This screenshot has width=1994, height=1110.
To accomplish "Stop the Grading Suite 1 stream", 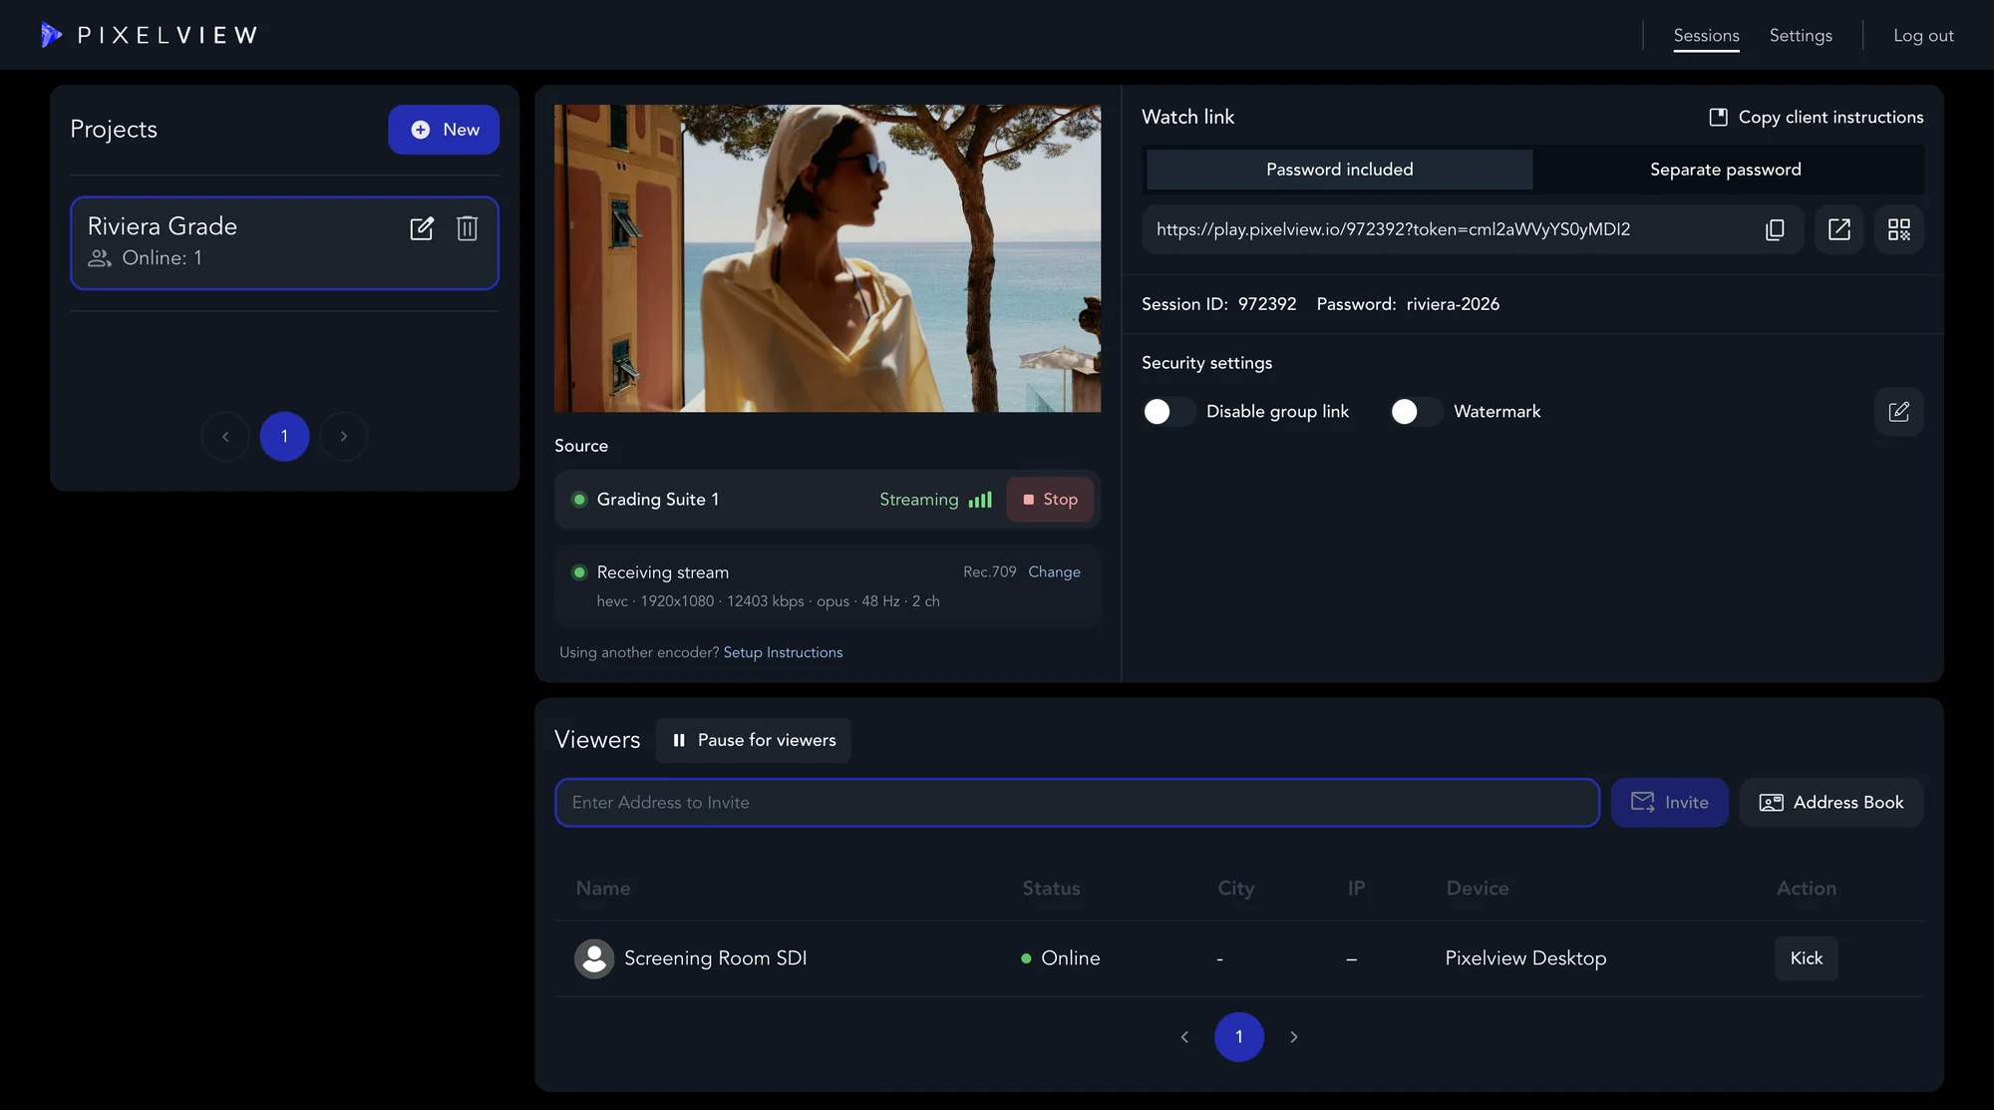I will pyautogui.click(x=1050, y=500).
